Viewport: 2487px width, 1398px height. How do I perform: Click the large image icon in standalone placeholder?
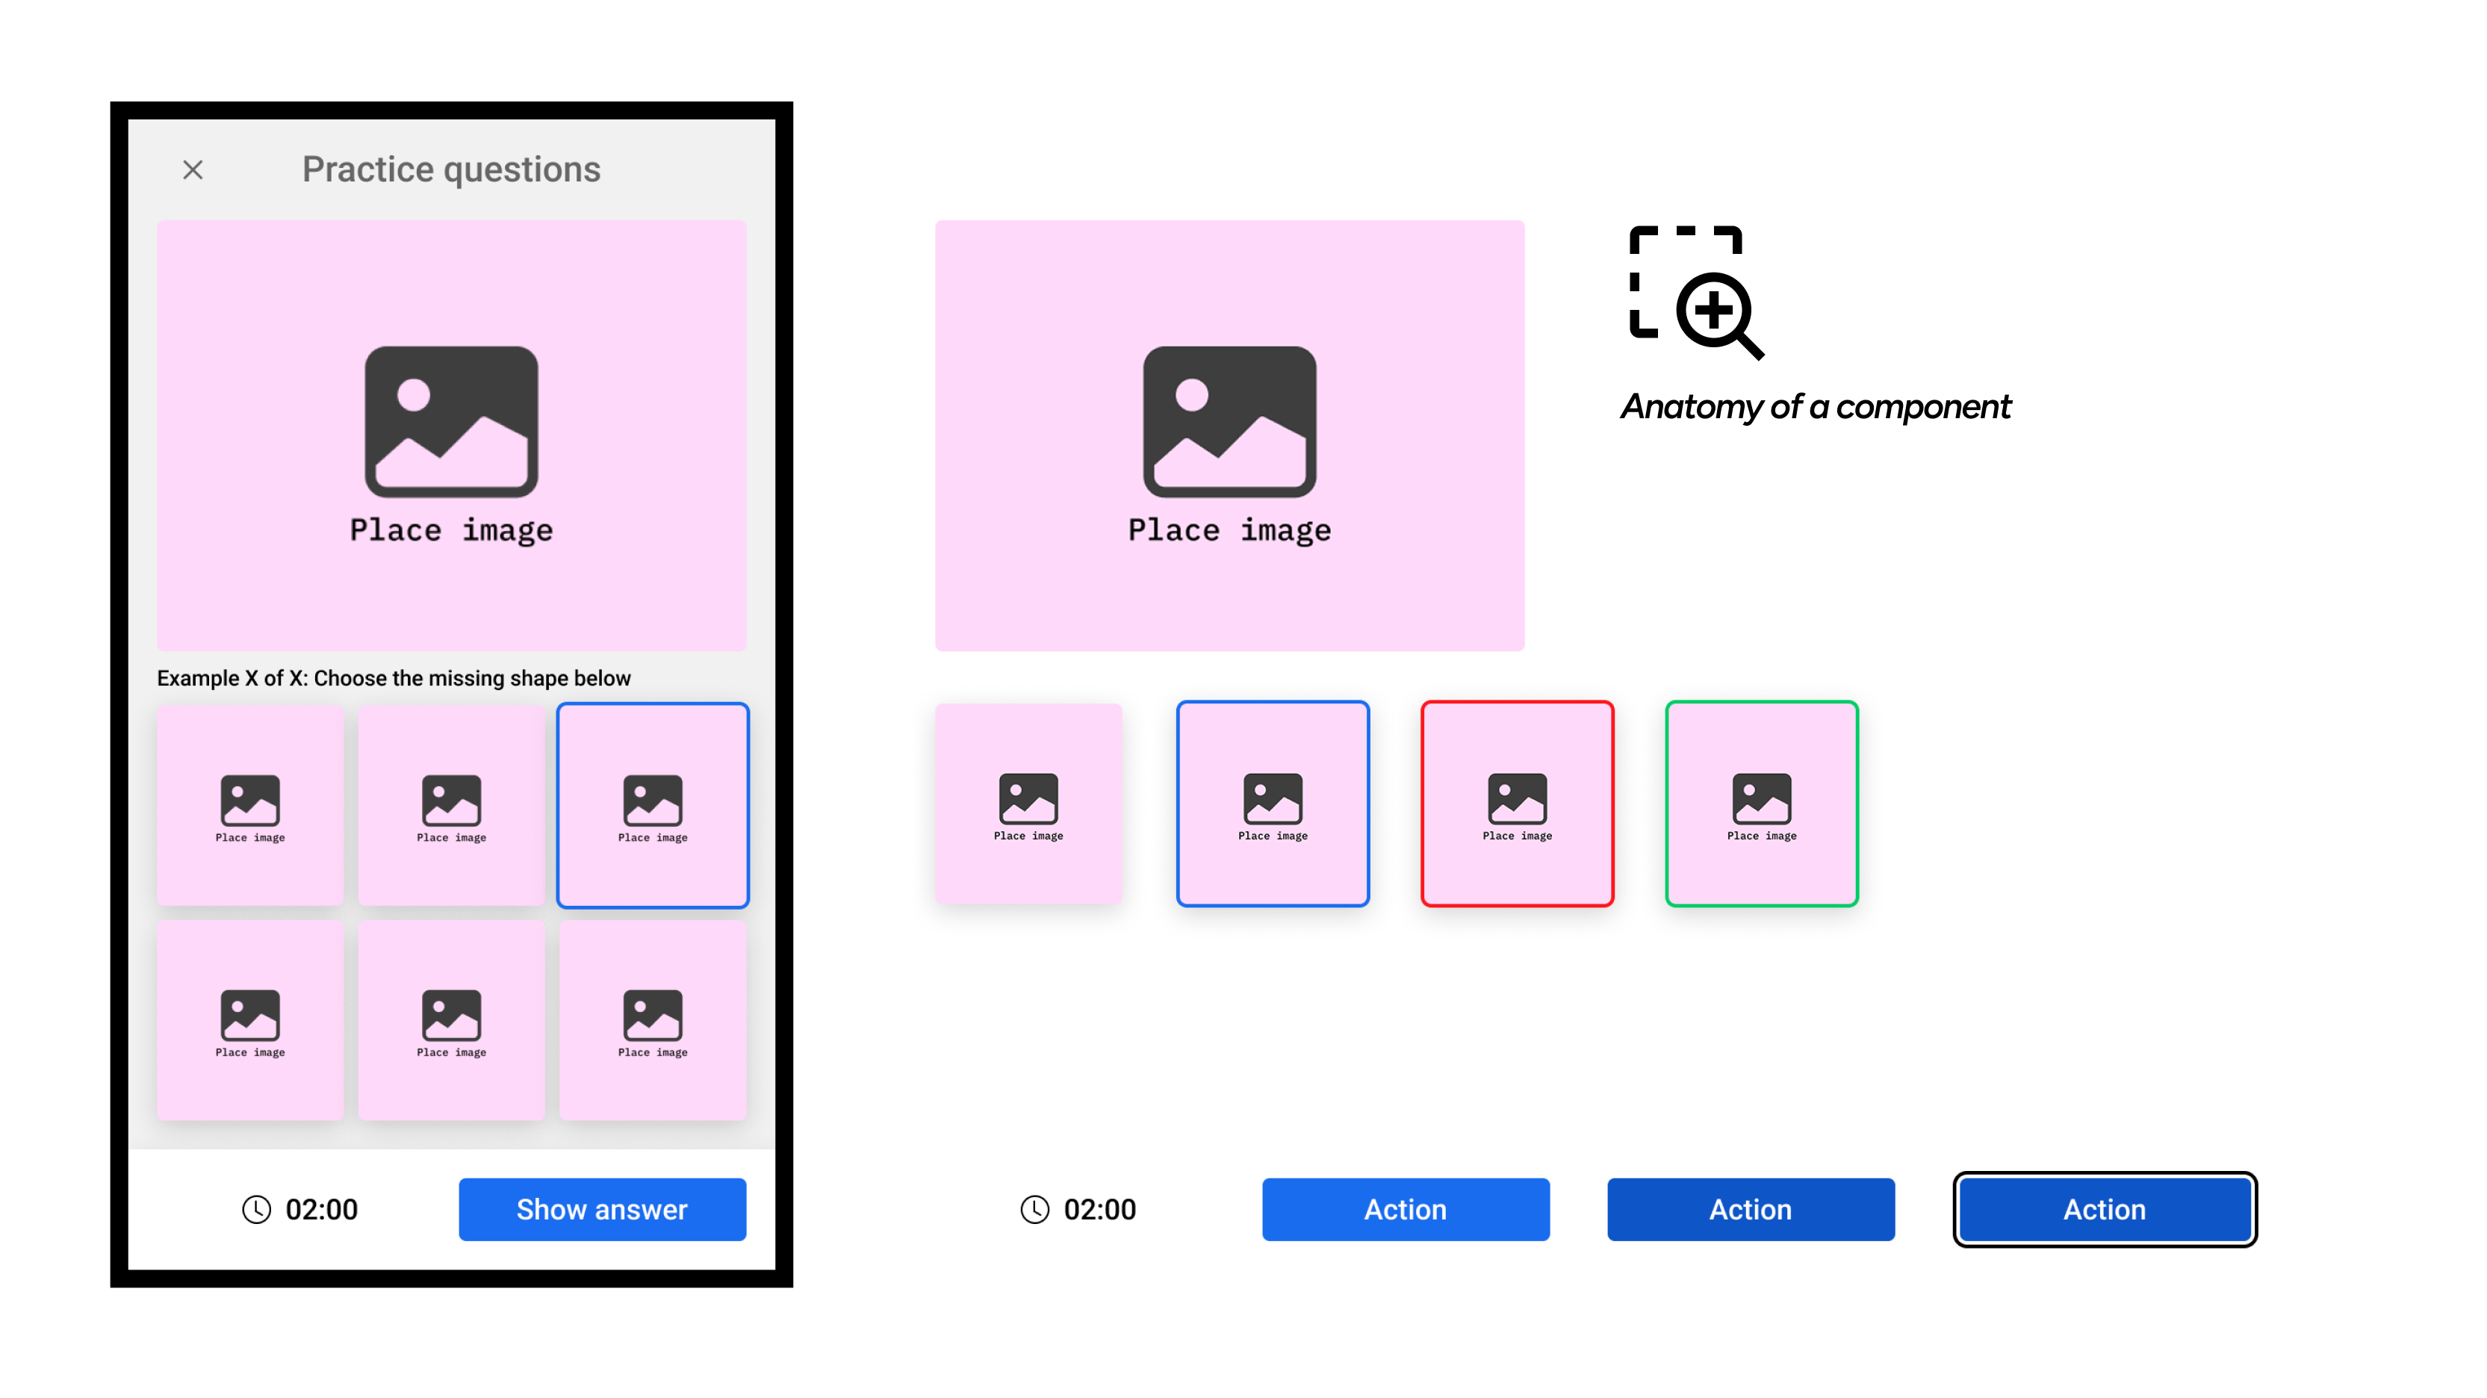click(x=1229, y=422)
